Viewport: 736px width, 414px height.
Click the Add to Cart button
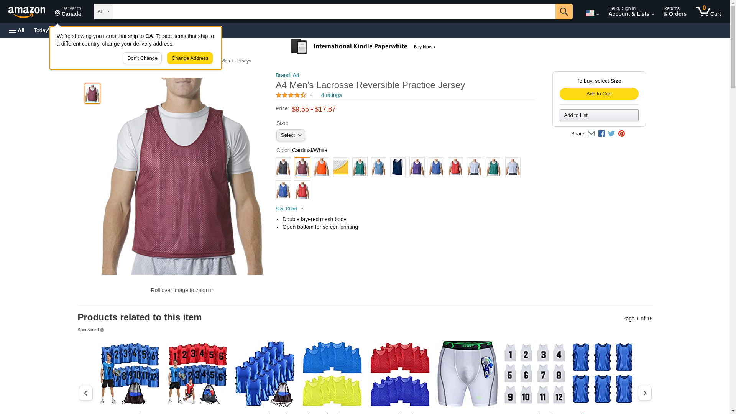coord(599,94)
